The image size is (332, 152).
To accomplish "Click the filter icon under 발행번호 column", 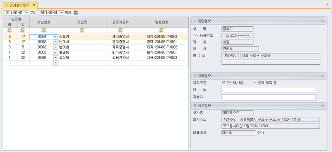I will tap(161, 30).
